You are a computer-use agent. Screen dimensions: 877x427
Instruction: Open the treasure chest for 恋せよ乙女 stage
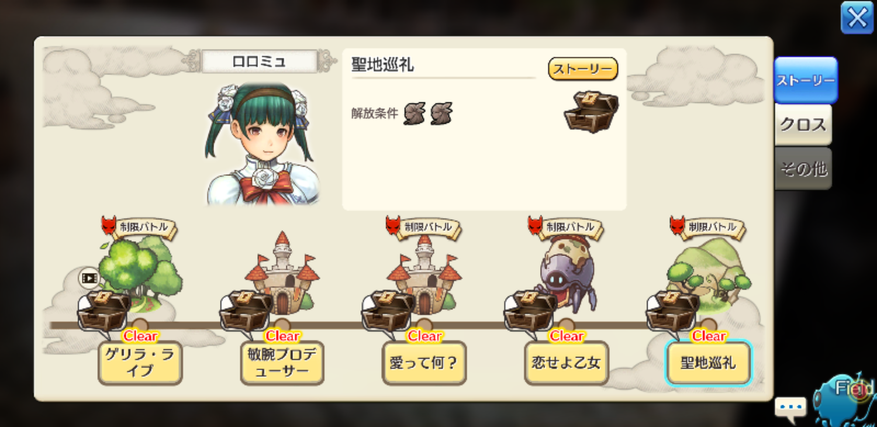tap(530, 311)
